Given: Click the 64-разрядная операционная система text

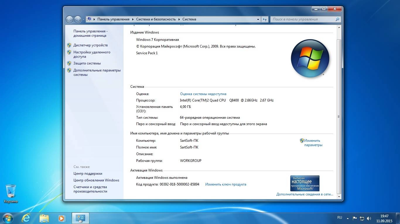Looking at the screenshot, I should (x=210, y=118).
